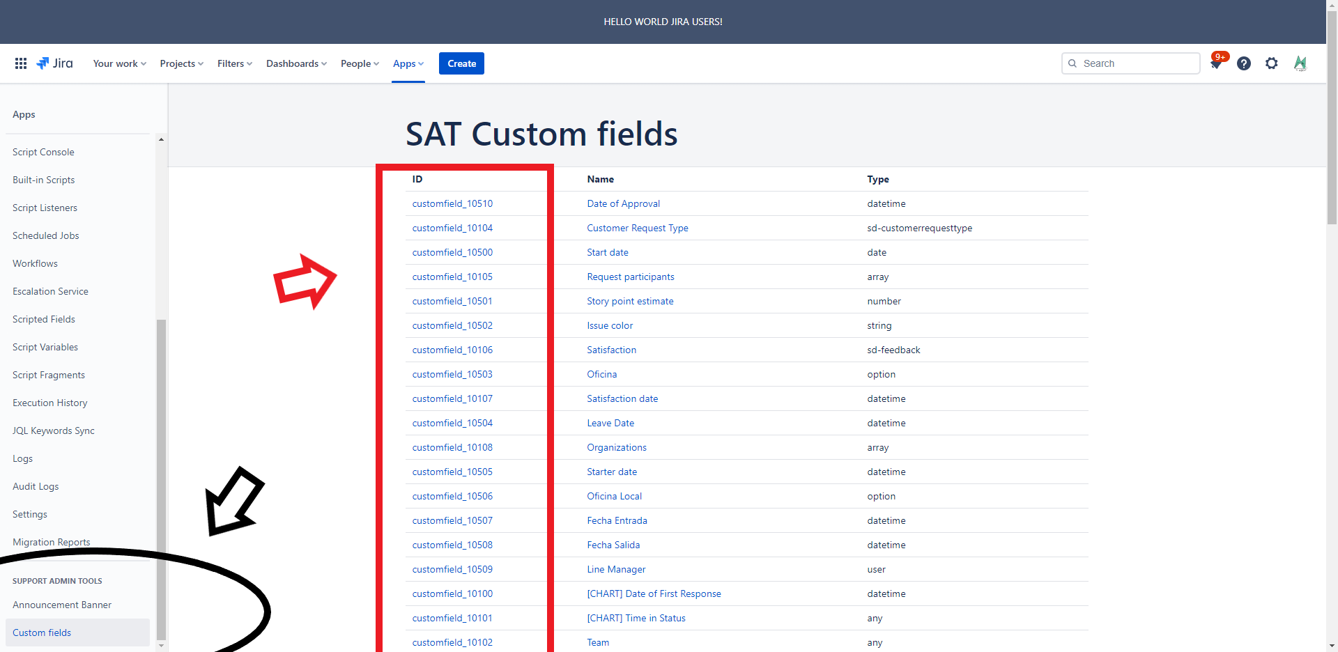This screenshot has width=1338, height=652.
Task: Open the Filters dropdown menu
Action: [234, 63]
